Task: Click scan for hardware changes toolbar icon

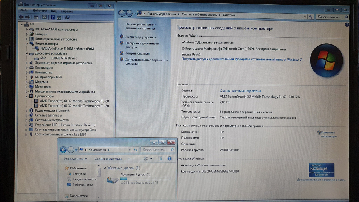Action: [x=67, y=17]
